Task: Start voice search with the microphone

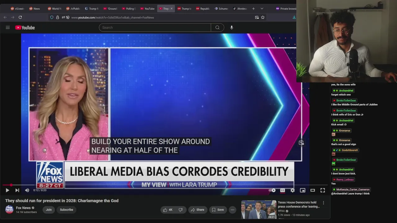Action: (x=231, y=28)
